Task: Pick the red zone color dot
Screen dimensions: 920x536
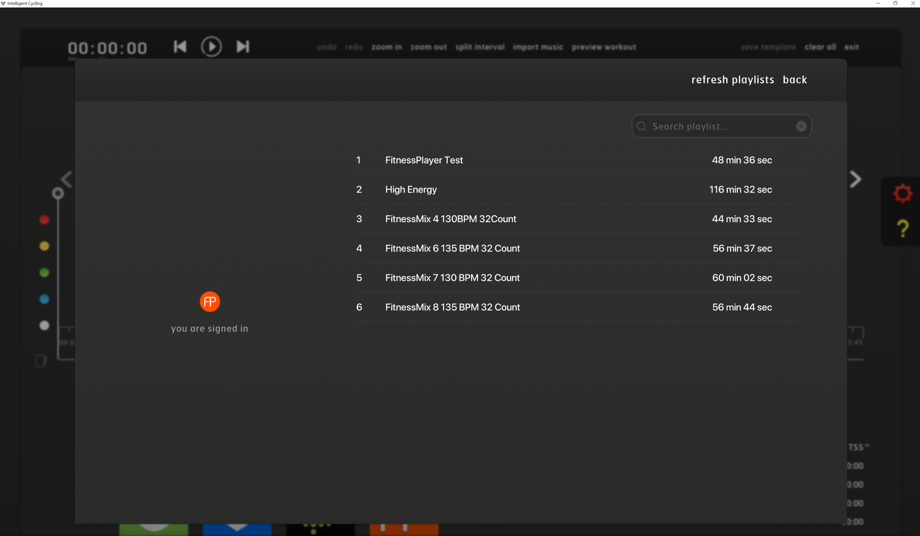Action: point(45,220)
